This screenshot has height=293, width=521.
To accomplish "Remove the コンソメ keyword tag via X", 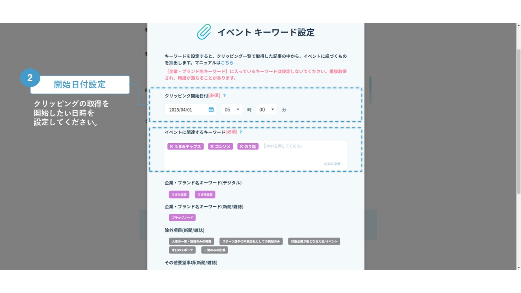I will point(212,146).
